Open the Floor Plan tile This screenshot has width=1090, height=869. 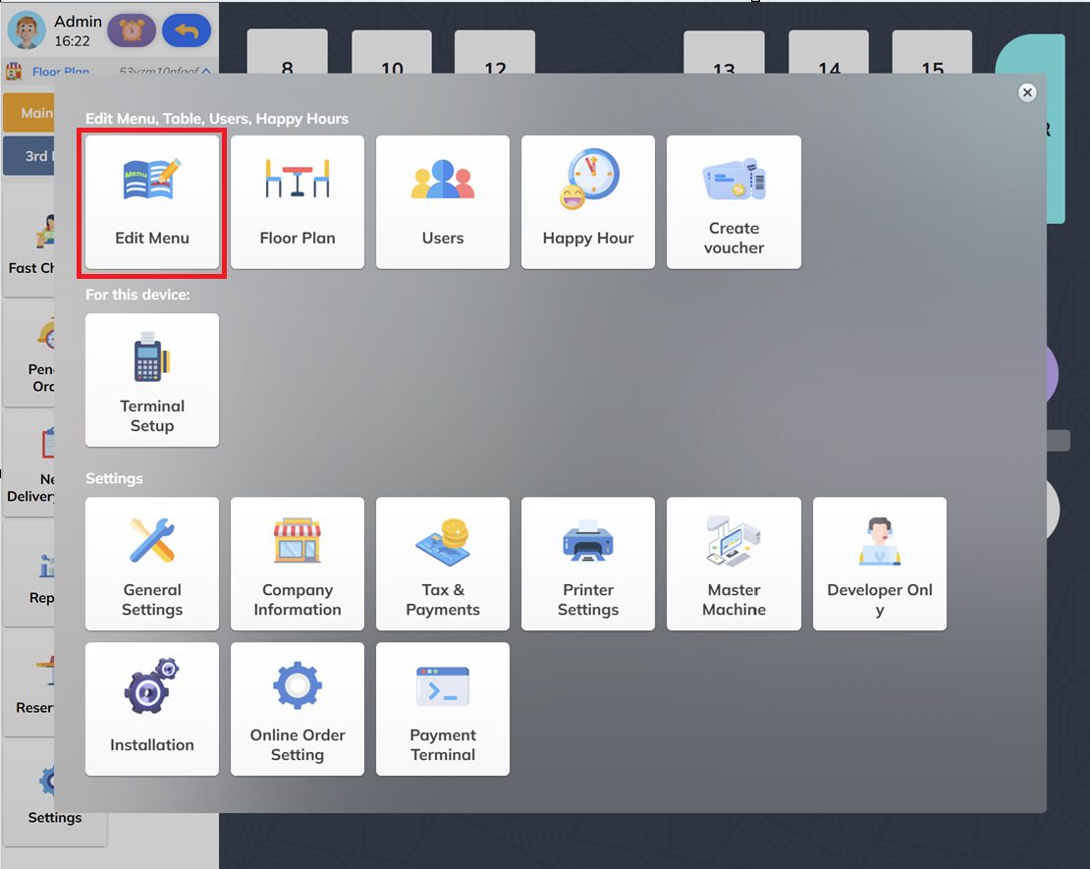click(297, 202)
